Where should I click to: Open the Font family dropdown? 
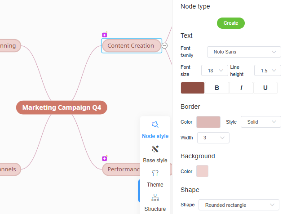(244, 52)
